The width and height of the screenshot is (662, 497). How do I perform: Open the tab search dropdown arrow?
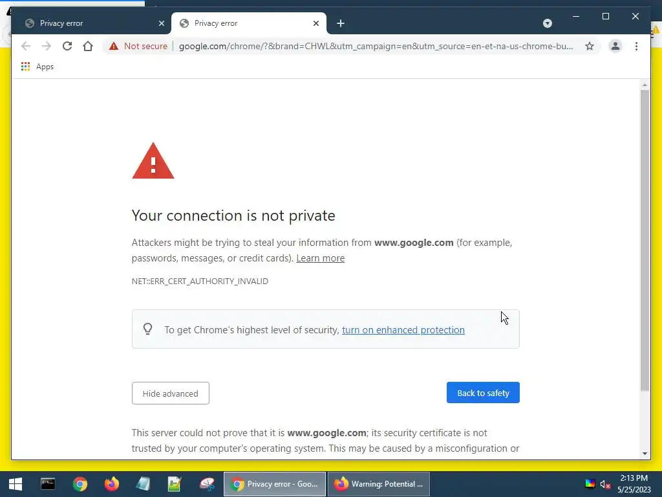point(547,23)
